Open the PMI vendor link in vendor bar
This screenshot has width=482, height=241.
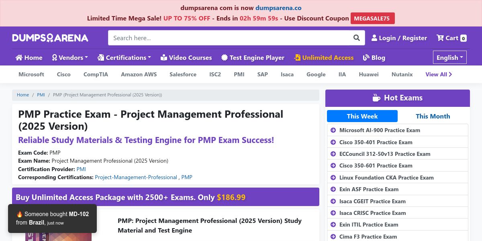239,74
